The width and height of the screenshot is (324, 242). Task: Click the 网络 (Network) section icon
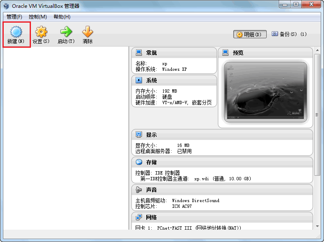click(139, 217)
